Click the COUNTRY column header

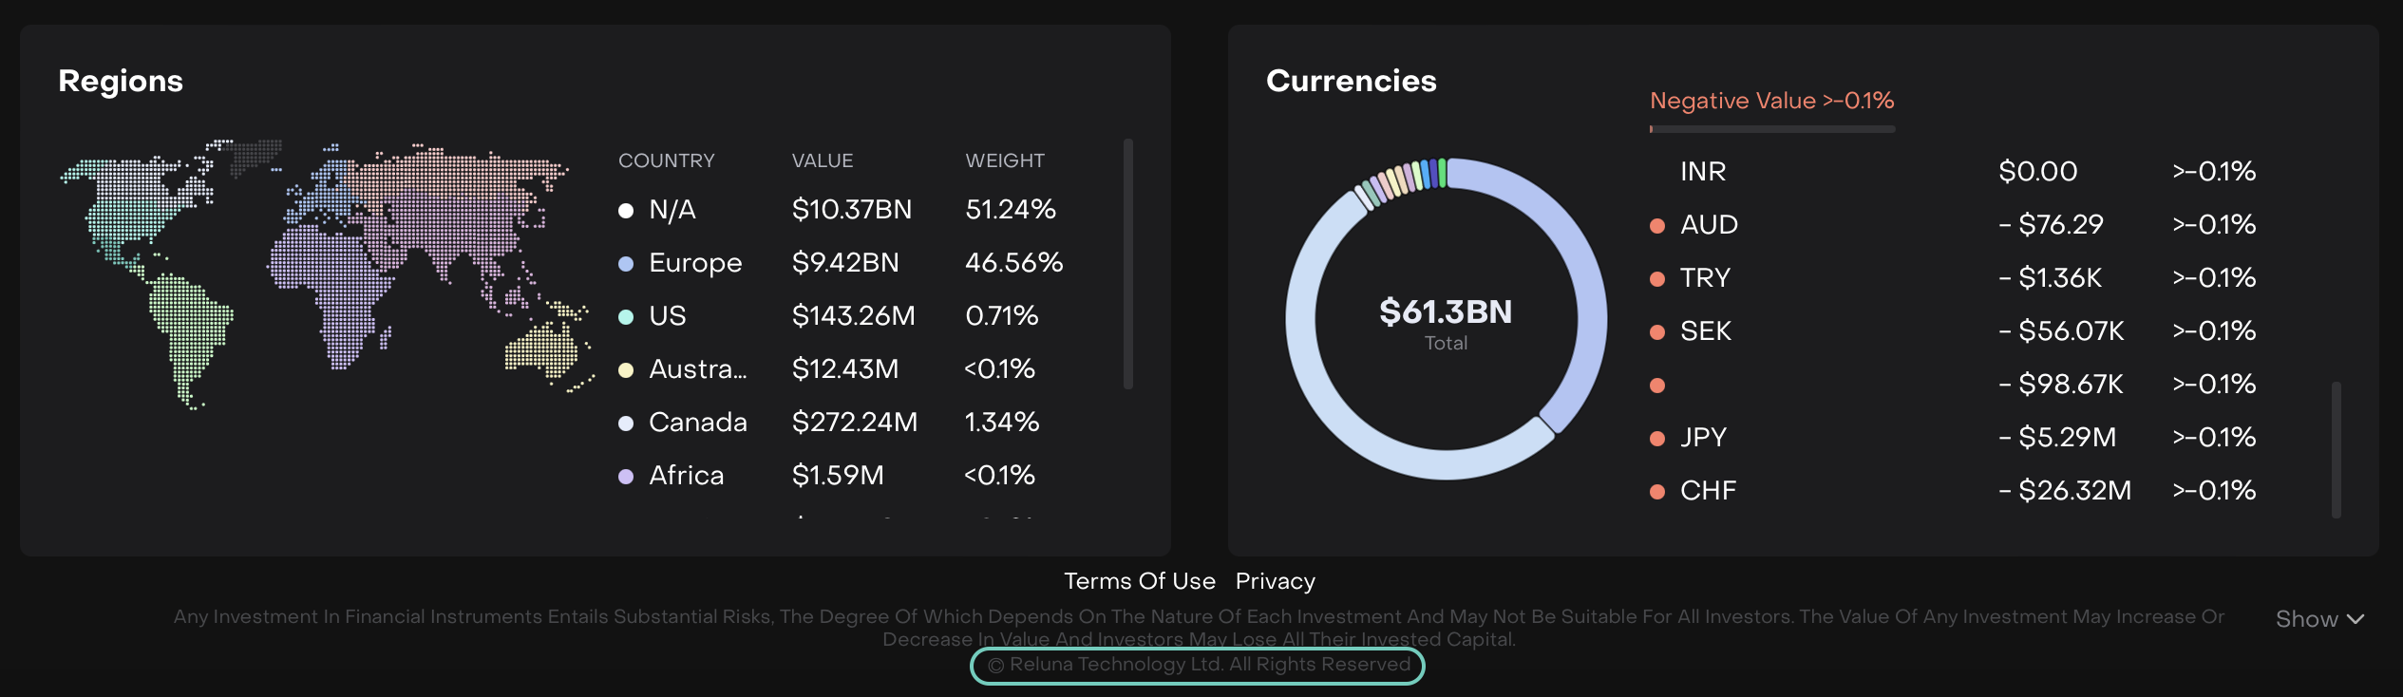pos(666,161)
